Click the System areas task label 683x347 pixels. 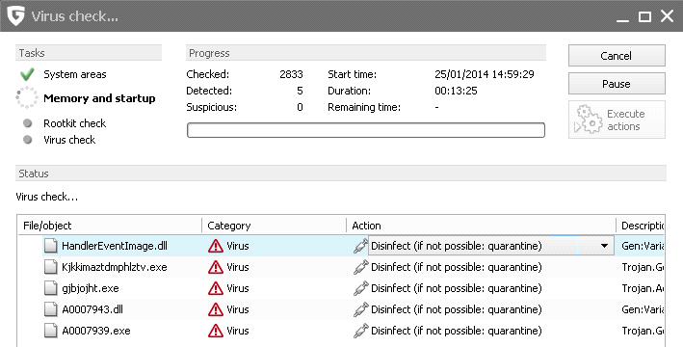coord(75,74)
